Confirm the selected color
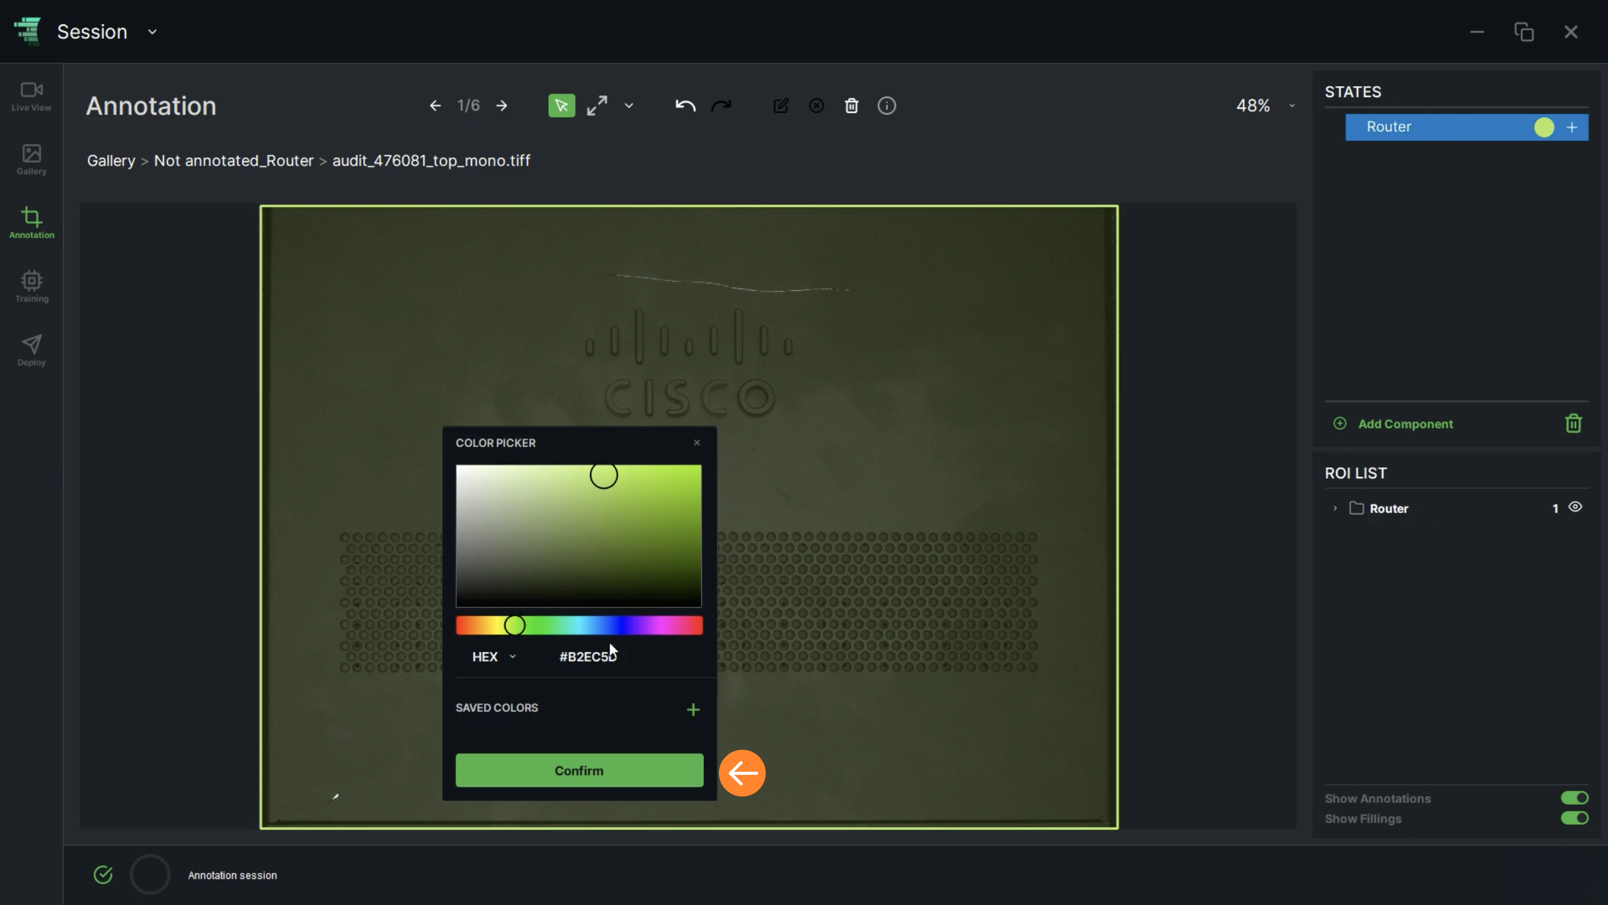 coord(579,771)
